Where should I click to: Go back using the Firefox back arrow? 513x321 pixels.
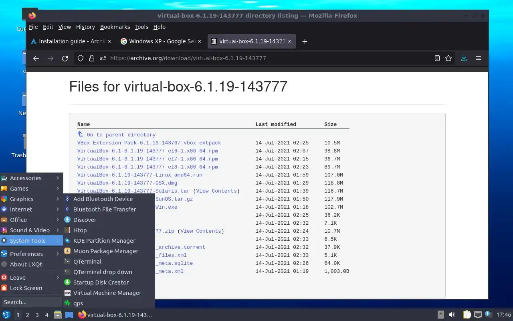coord(36,58)
